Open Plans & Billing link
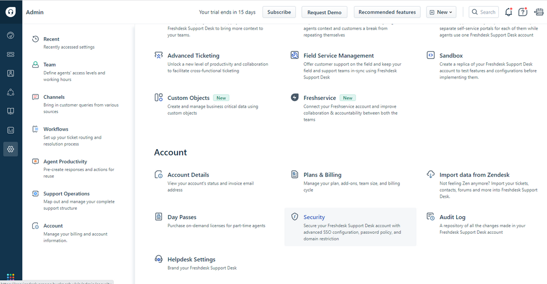Viewport: 547px width, 284px height. point(322,175)
